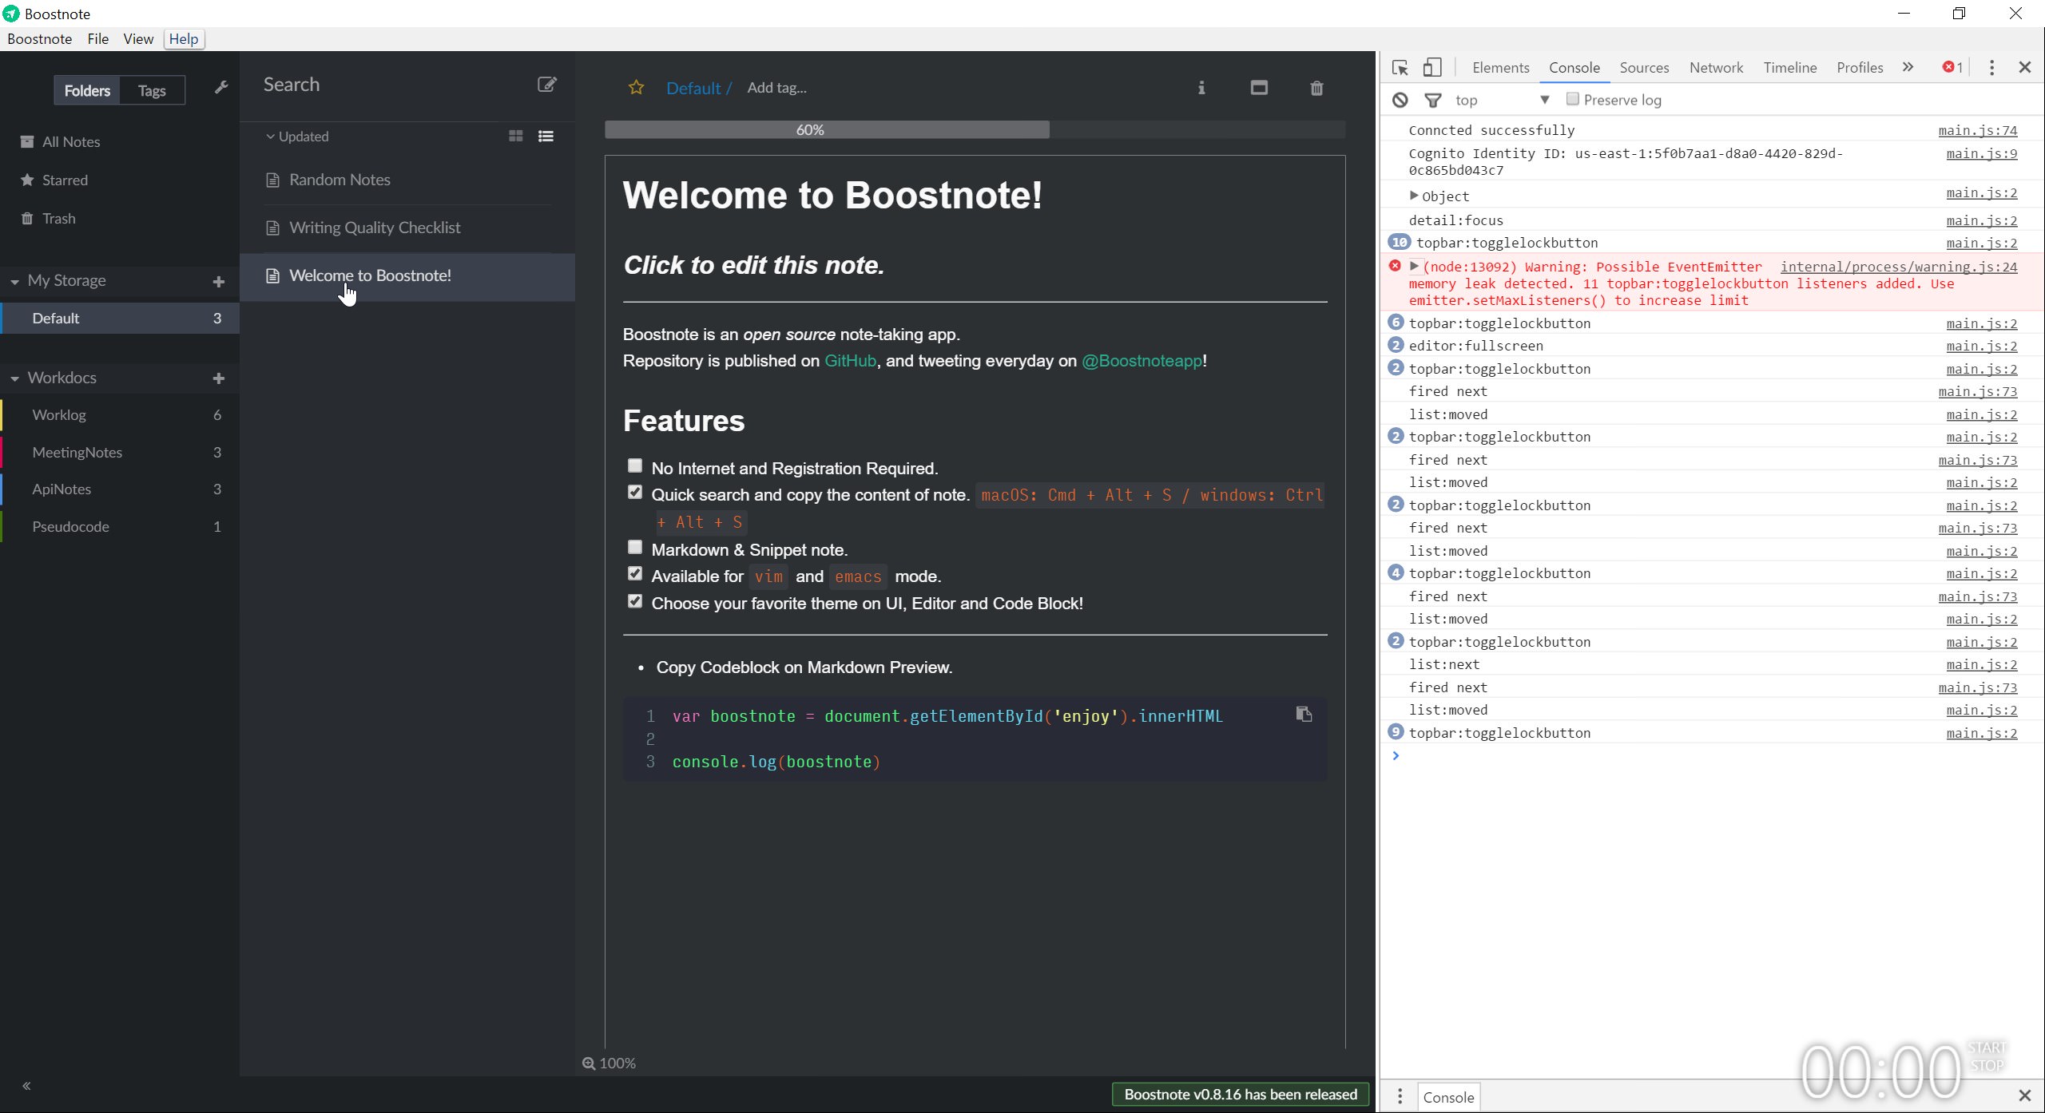Open the preferences wrench icon
The height and width of the screenshot is (1113, 2045).
(x=221, y=88)
